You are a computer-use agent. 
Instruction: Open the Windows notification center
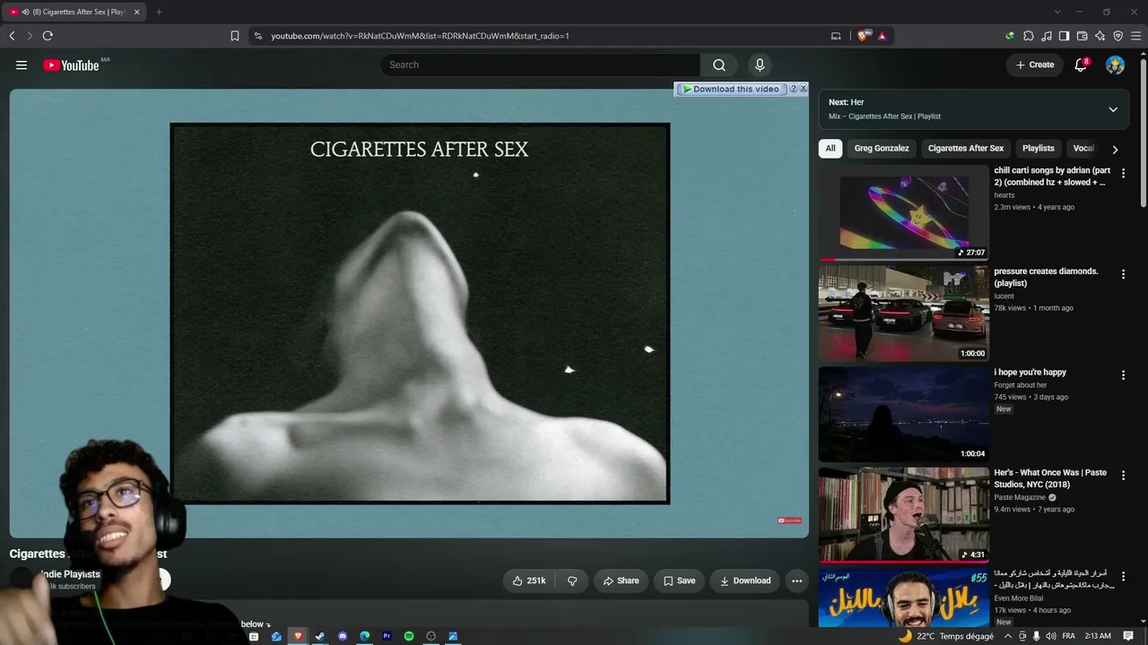pos(1128,636)
